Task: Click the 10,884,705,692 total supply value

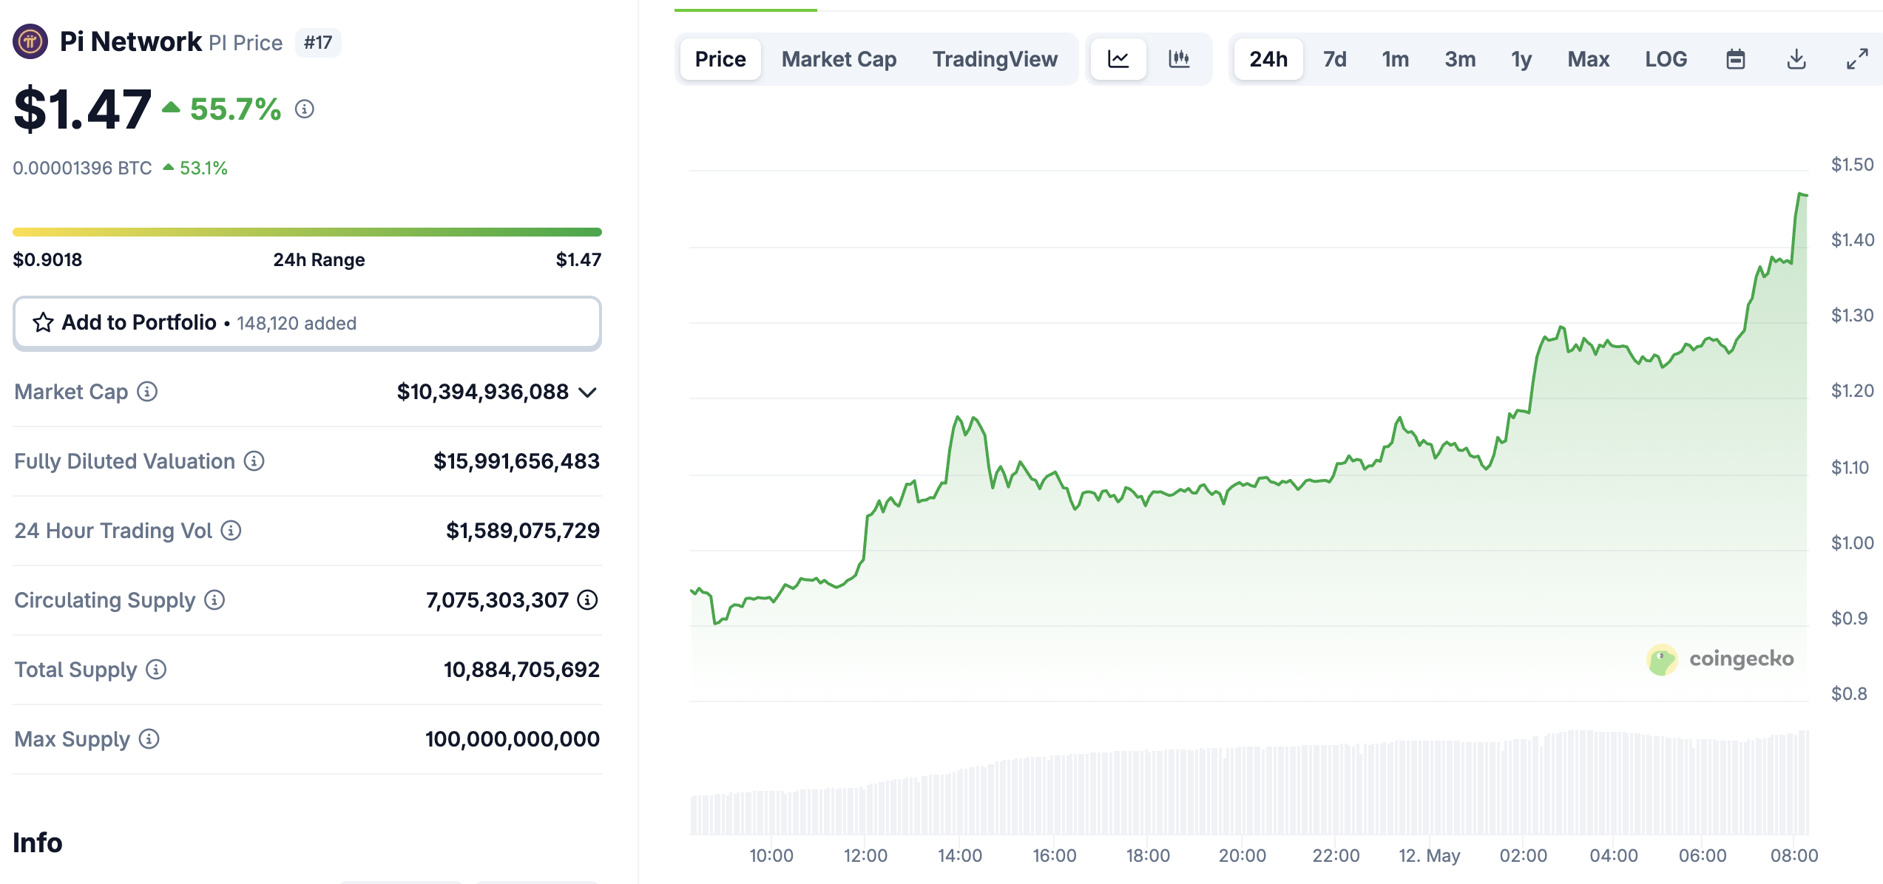Action: pos(521,670)
